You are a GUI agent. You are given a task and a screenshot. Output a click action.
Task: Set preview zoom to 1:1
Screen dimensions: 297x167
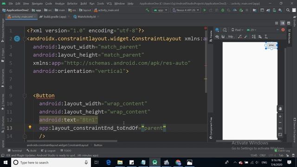(x=280, y=128)
